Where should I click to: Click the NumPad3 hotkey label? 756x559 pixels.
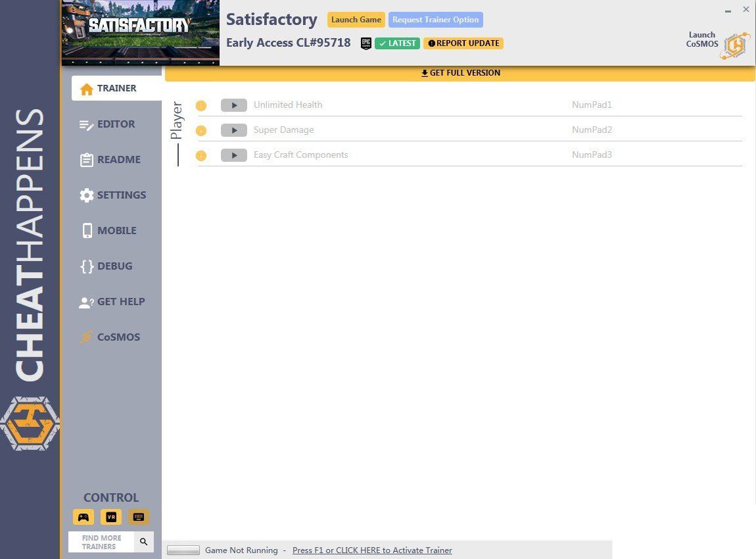(592, 155)
